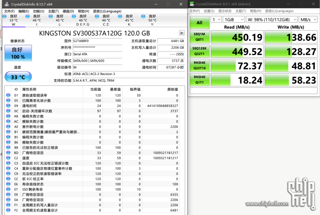Screen dimensions: 320x215
Task: Open 编辑(E) menu in CrystalDiskInfo
Action: tap(24, 11)
